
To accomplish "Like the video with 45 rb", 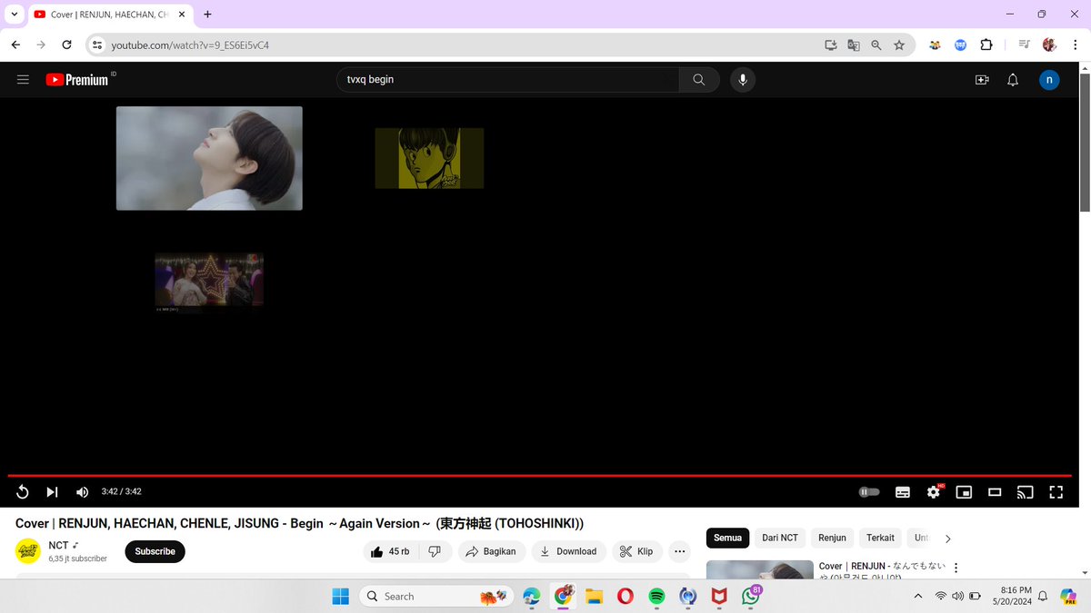I will pos(390,551).
